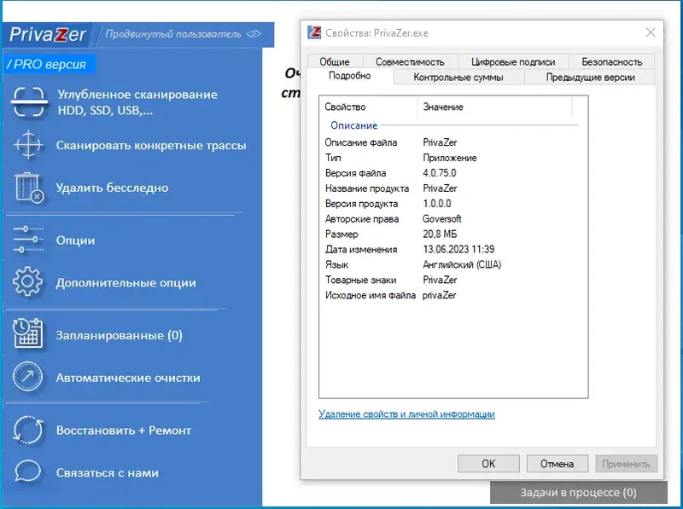Open the 'Совместимость' tab
Viewport: 683px width, 509px height.
coord(409,61)
